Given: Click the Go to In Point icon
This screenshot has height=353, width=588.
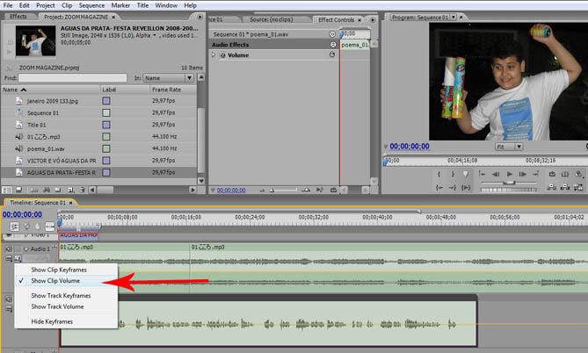Looking at the screenshot, I should [440, 186].
